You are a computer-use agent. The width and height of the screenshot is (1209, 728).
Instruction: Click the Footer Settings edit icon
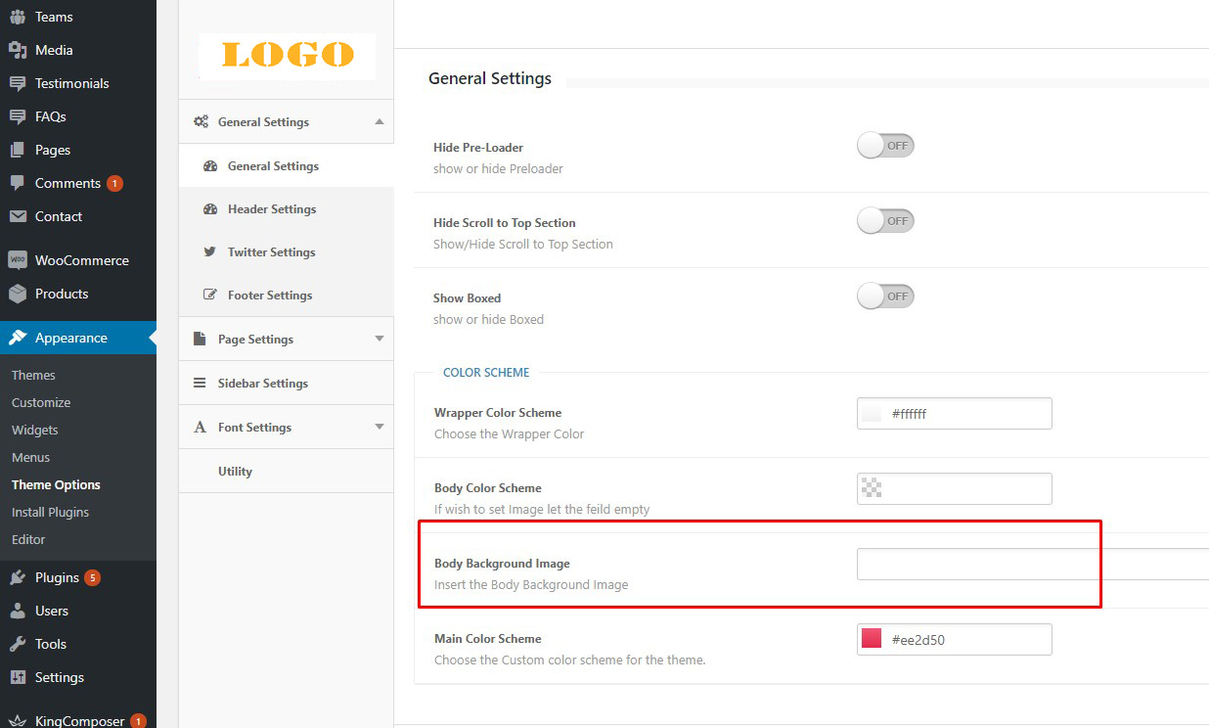coord(209,295)
